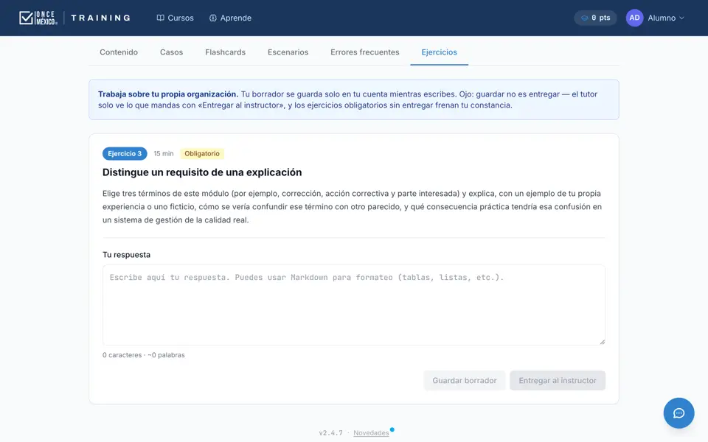Switch to the Errores frecuentes tab
Screen dimensions: 708x442
pyautogui.click(x=365, y=52)
